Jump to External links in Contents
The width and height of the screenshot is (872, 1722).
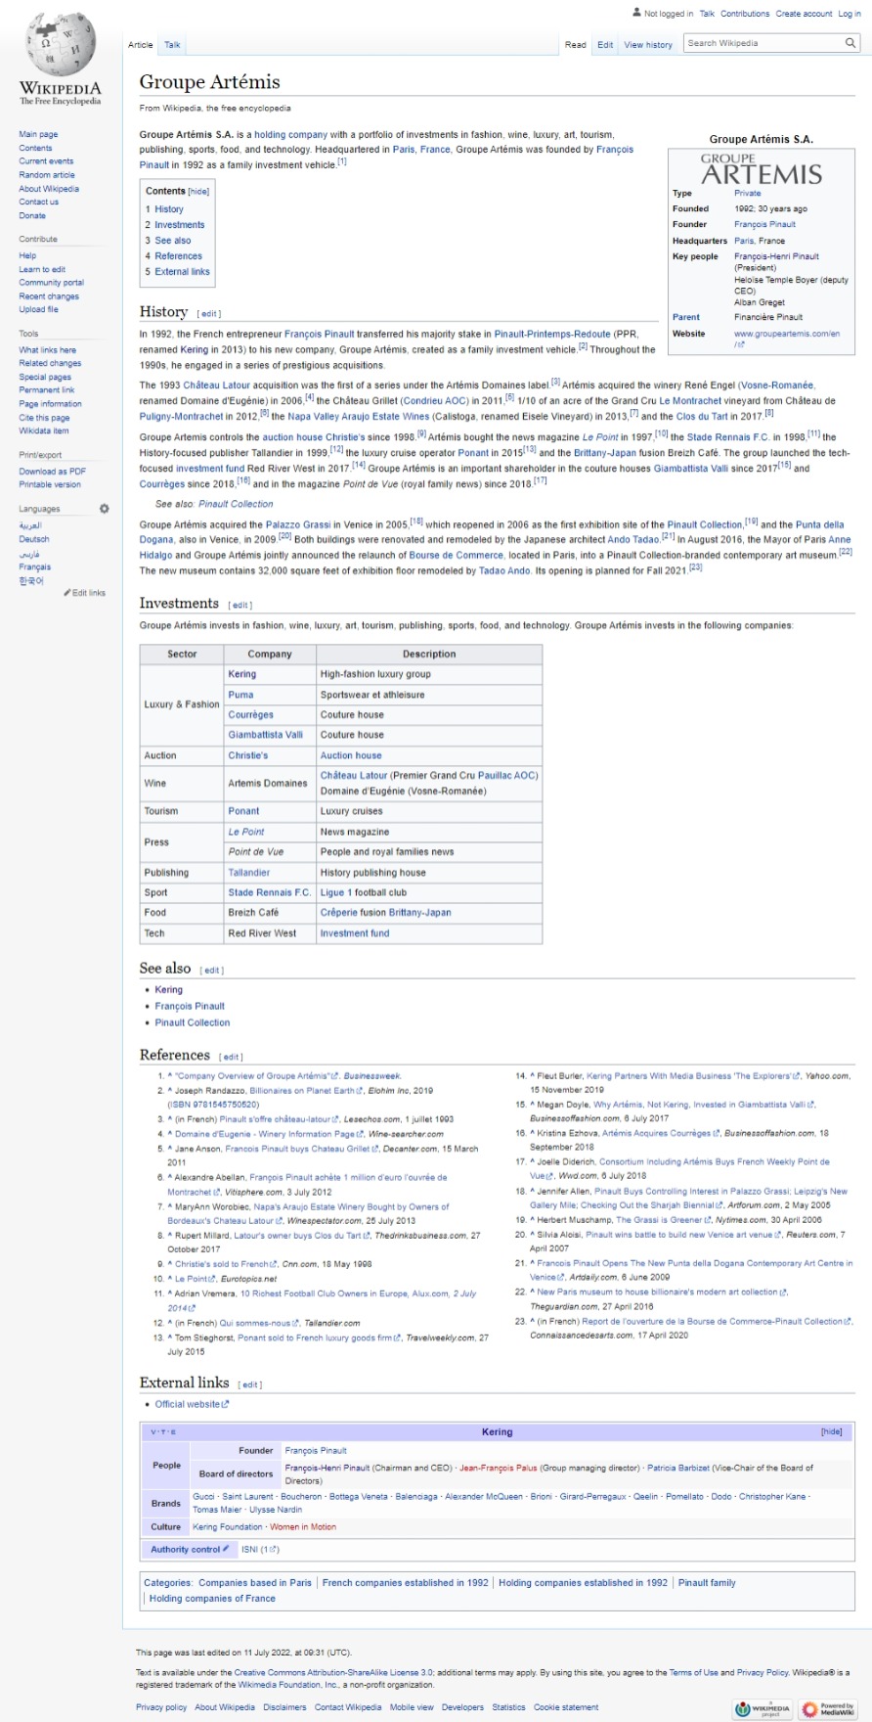tap(182, 272)
